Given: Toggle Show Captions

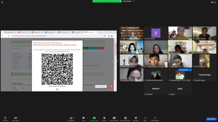Looking at the screenshot, I should tap(114, 119).
